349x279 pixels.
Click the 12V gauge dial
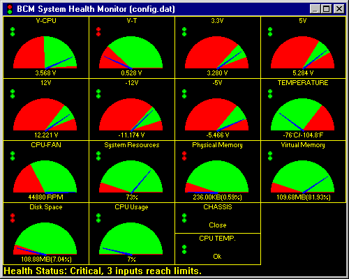pos(45,114)
